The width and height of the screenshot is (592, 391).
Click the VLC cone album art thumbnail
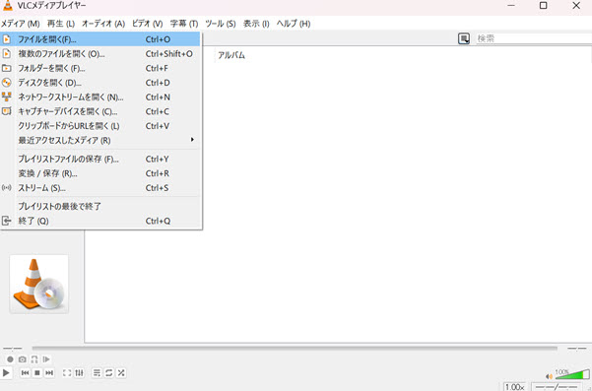click(x=38, y=284)
